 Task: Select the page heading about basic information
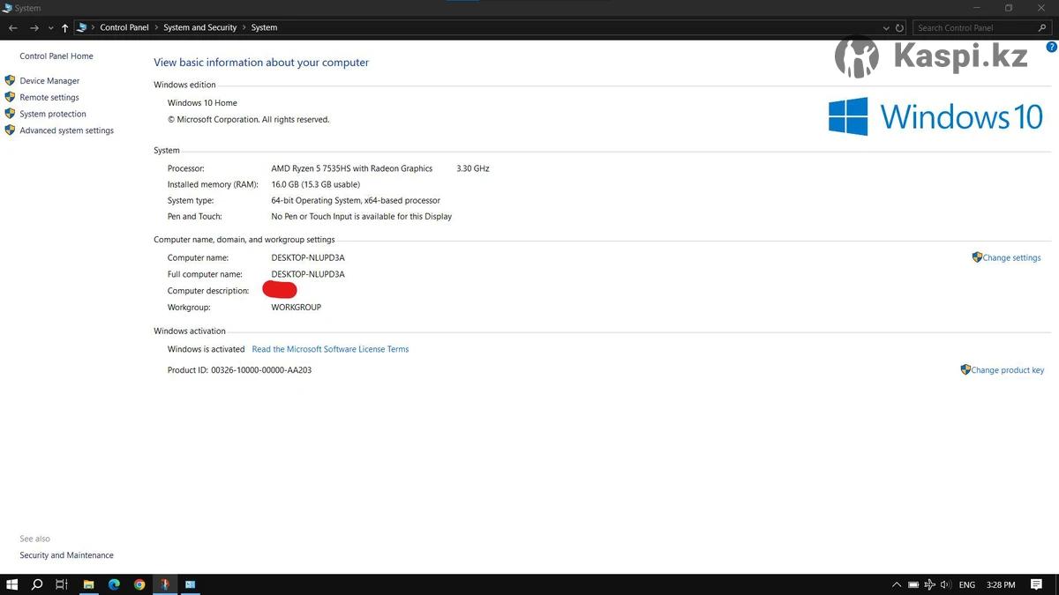click(261, 63)
